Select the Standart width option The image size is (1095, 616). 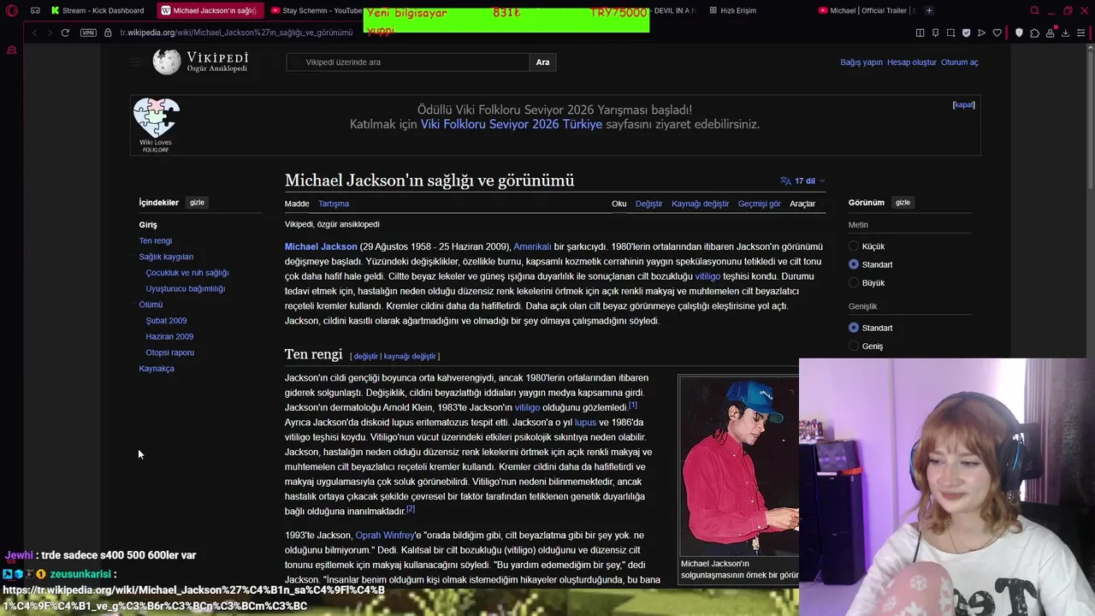click(853, 328)
